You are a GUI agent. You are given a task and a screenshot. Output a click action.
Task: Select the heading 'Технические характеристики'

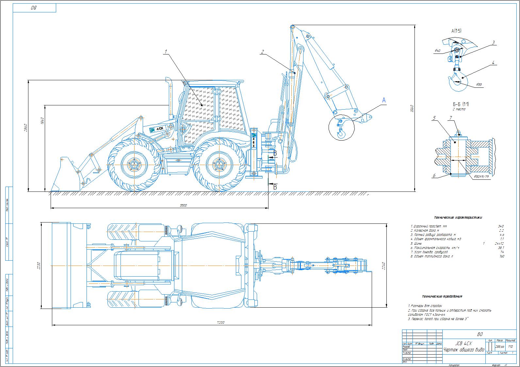458,217
